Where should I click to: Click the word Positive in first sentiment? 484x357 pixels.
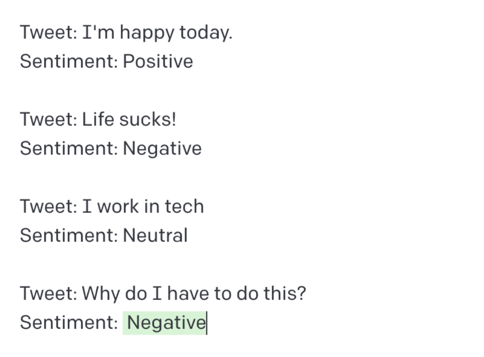click(158, 61)
